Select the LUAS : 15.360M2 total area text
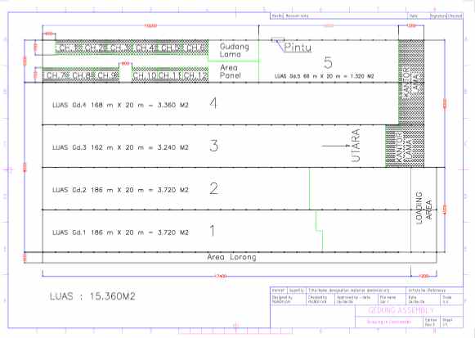Screen dimensions: 475x338 [92, 296]
